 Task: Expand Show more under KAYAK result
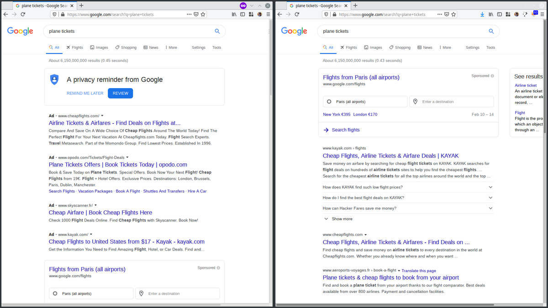338,219
